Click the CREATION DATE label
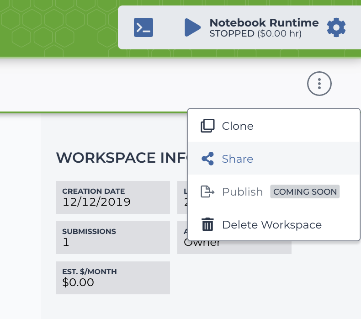The width and height of the screenshot is (361, 319). pyautogui.click(x=94, y=191)
